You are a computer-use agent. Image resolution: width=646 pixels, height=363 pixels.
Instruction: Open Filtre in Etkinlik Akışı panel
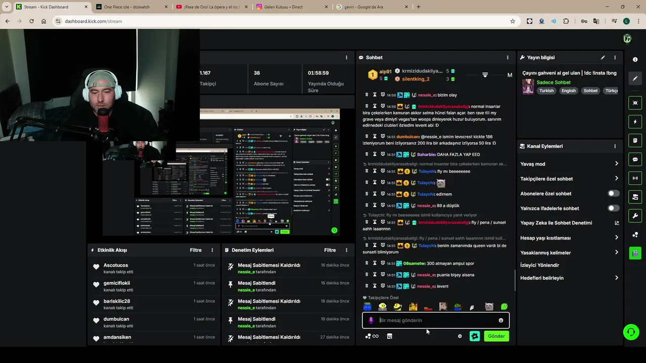pyautogui.click(x=196, y=250)
